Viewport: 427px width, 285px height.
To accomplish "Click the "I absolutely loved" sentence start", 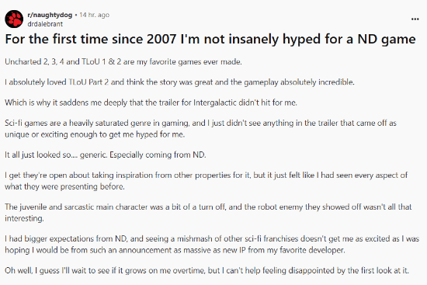I will tap(36, 82).
